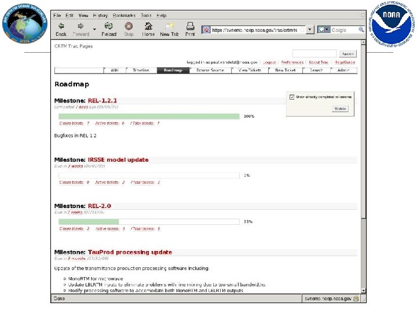This screenshot has height=313, width=417.
Task: Click the IRSSE model update 0% progress bar
Action: pyautogui.click(x=149, y=176)
